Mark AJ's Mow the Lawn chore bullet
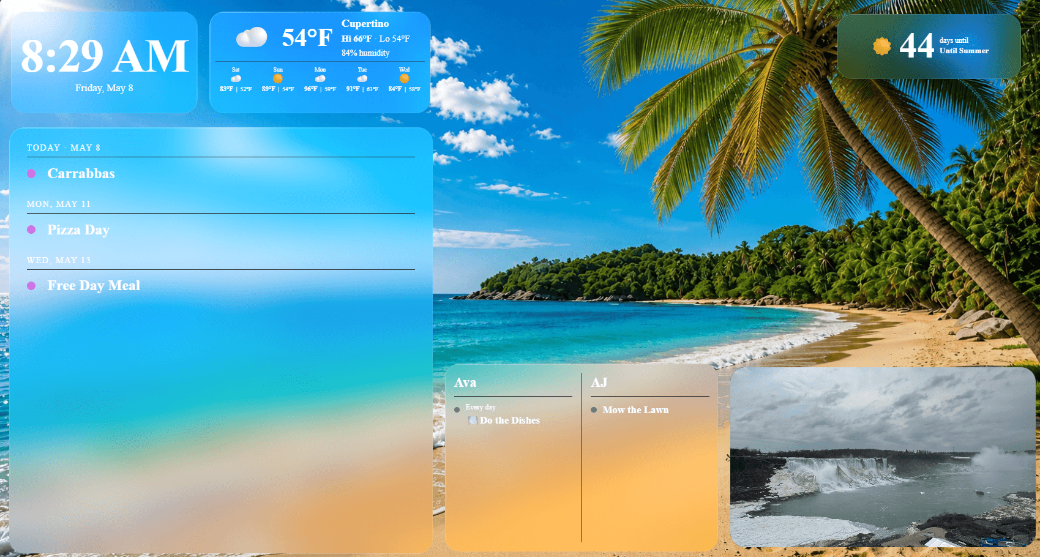Screen dimensions: 1040x557 click(594, 409)
